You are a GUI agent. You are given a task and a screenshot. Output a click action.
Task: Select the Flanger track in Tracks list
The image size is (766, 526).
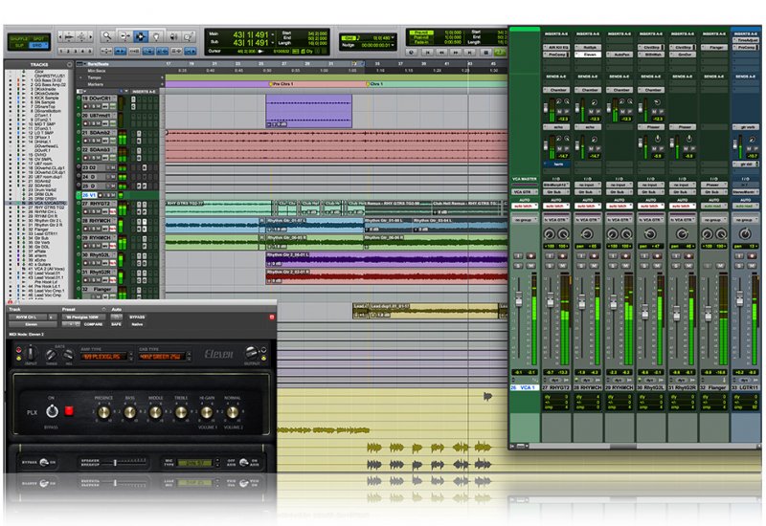click(40, 229)
